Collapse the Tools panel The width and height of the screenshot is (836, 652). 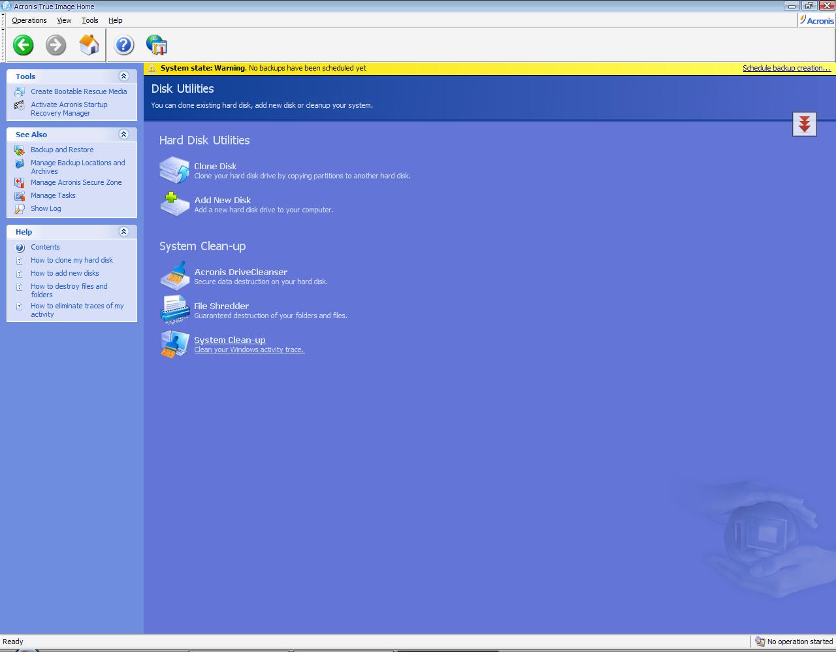coord(123,76)
